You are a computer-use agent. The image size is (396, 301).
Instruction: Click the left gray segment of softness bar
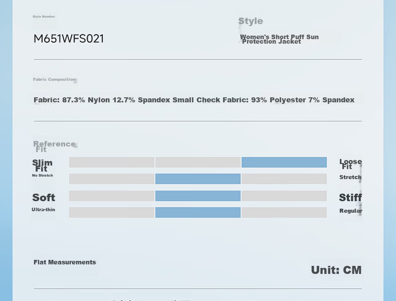[112, 196]
